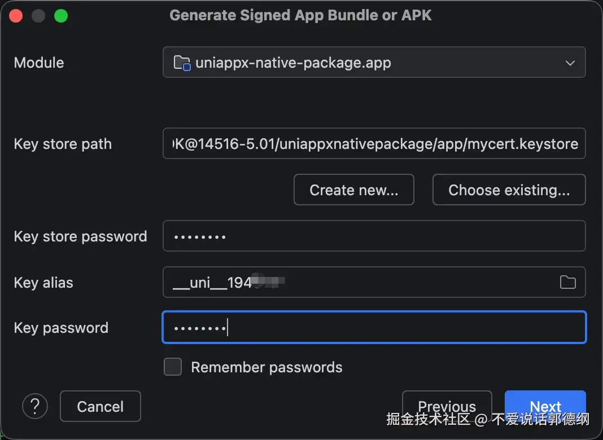
Task: Click the module folder icon
Action: point(182,63)
